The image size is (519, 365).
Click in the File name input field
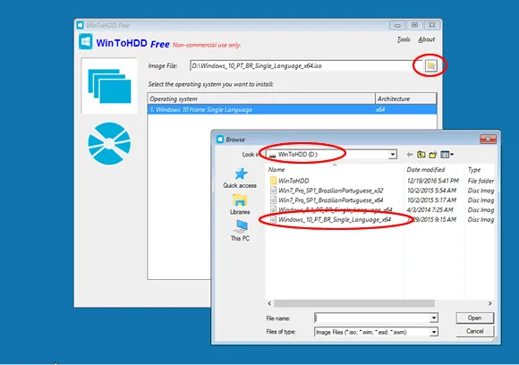372,318
